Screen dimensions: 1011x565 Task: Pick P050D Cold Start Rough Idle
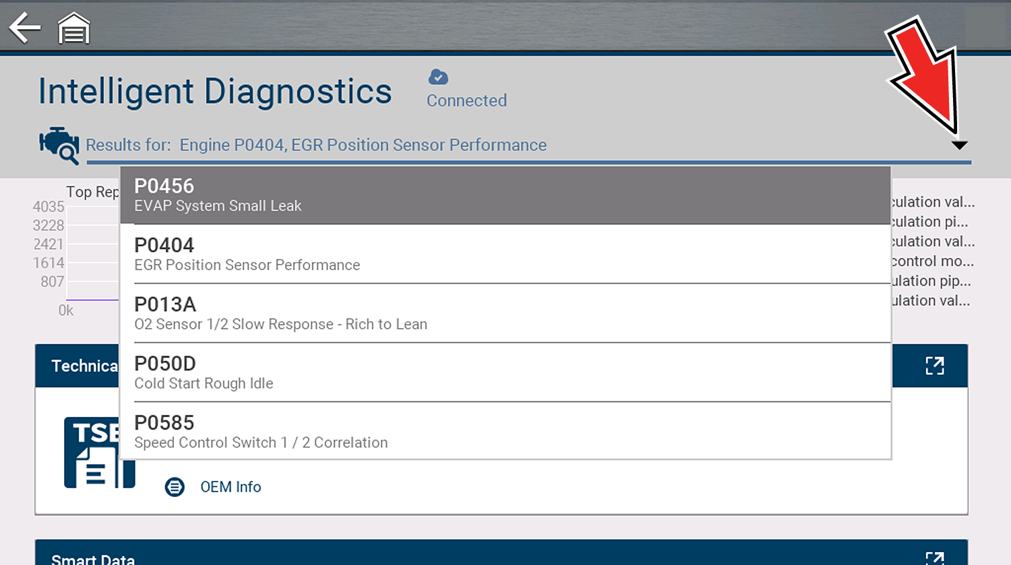tap(506, 373)
